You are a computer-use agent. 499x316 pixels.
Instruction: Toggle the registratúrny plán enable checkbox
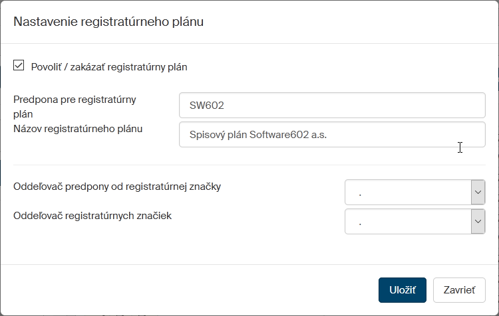19,66
